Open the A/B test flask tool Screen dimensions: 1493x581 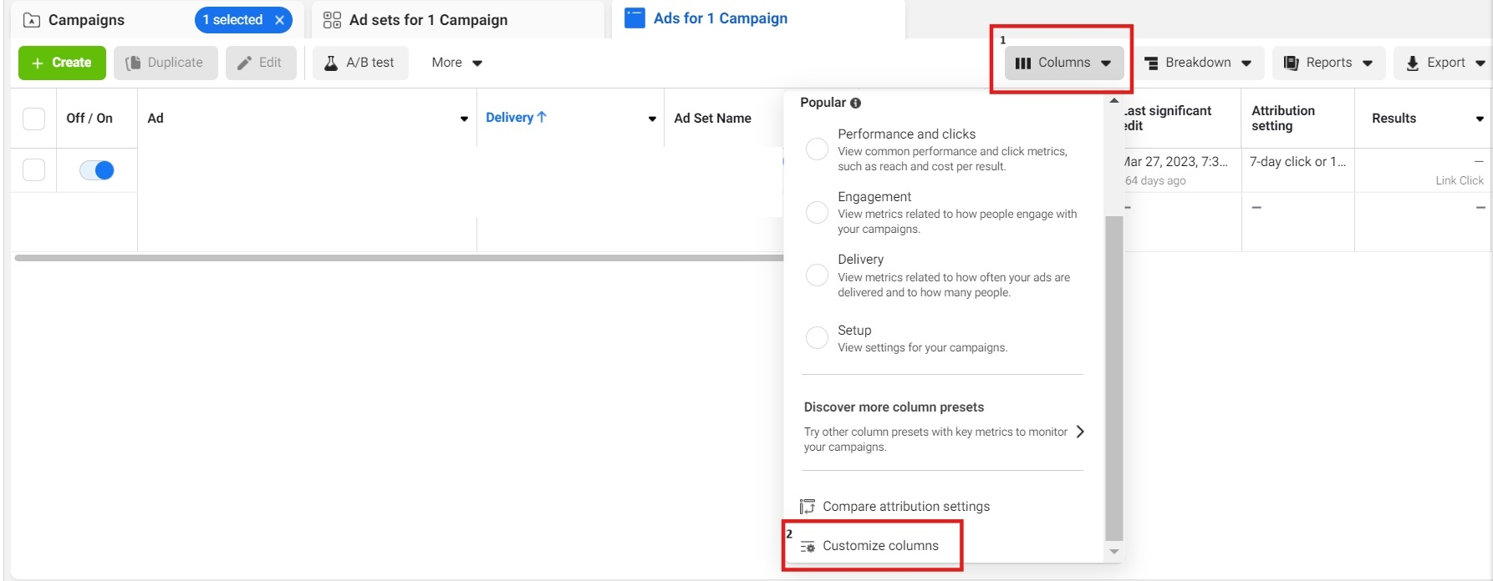point(360,63)
